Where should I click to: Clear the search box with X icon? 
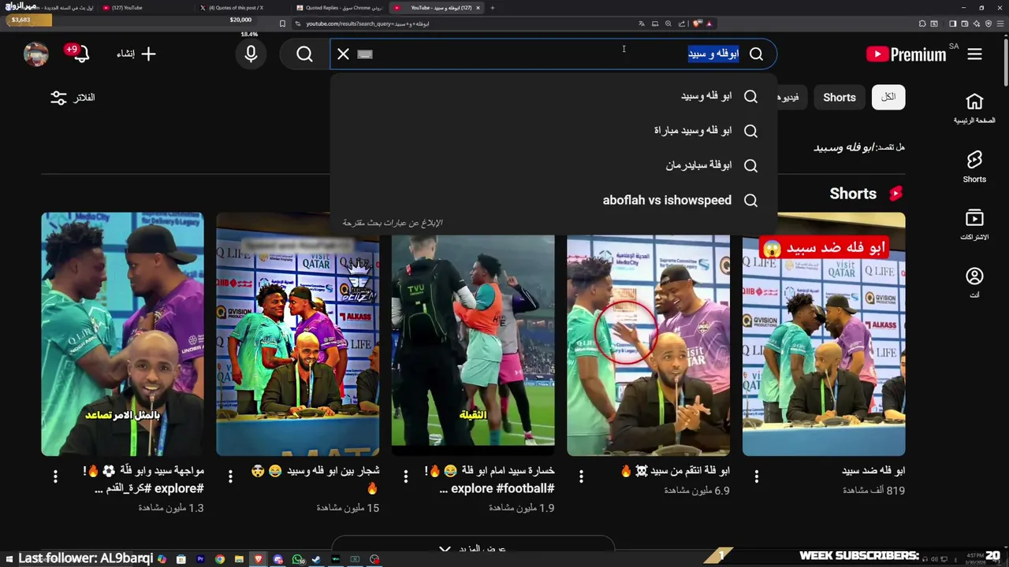343,54
